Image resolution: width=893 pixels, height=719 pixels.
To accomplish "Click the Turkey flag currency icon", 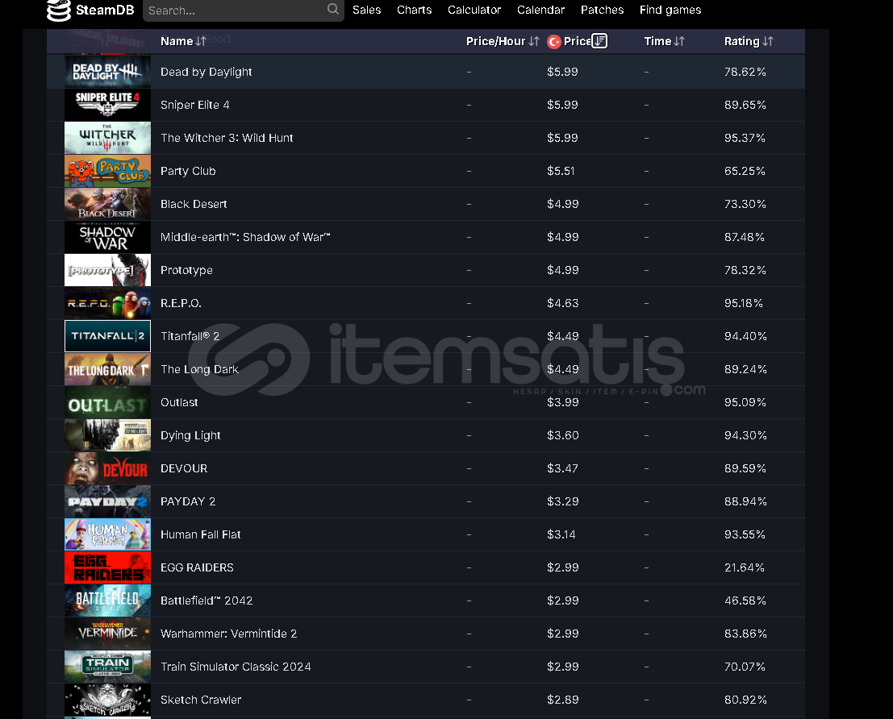I will tap(553, 42).
